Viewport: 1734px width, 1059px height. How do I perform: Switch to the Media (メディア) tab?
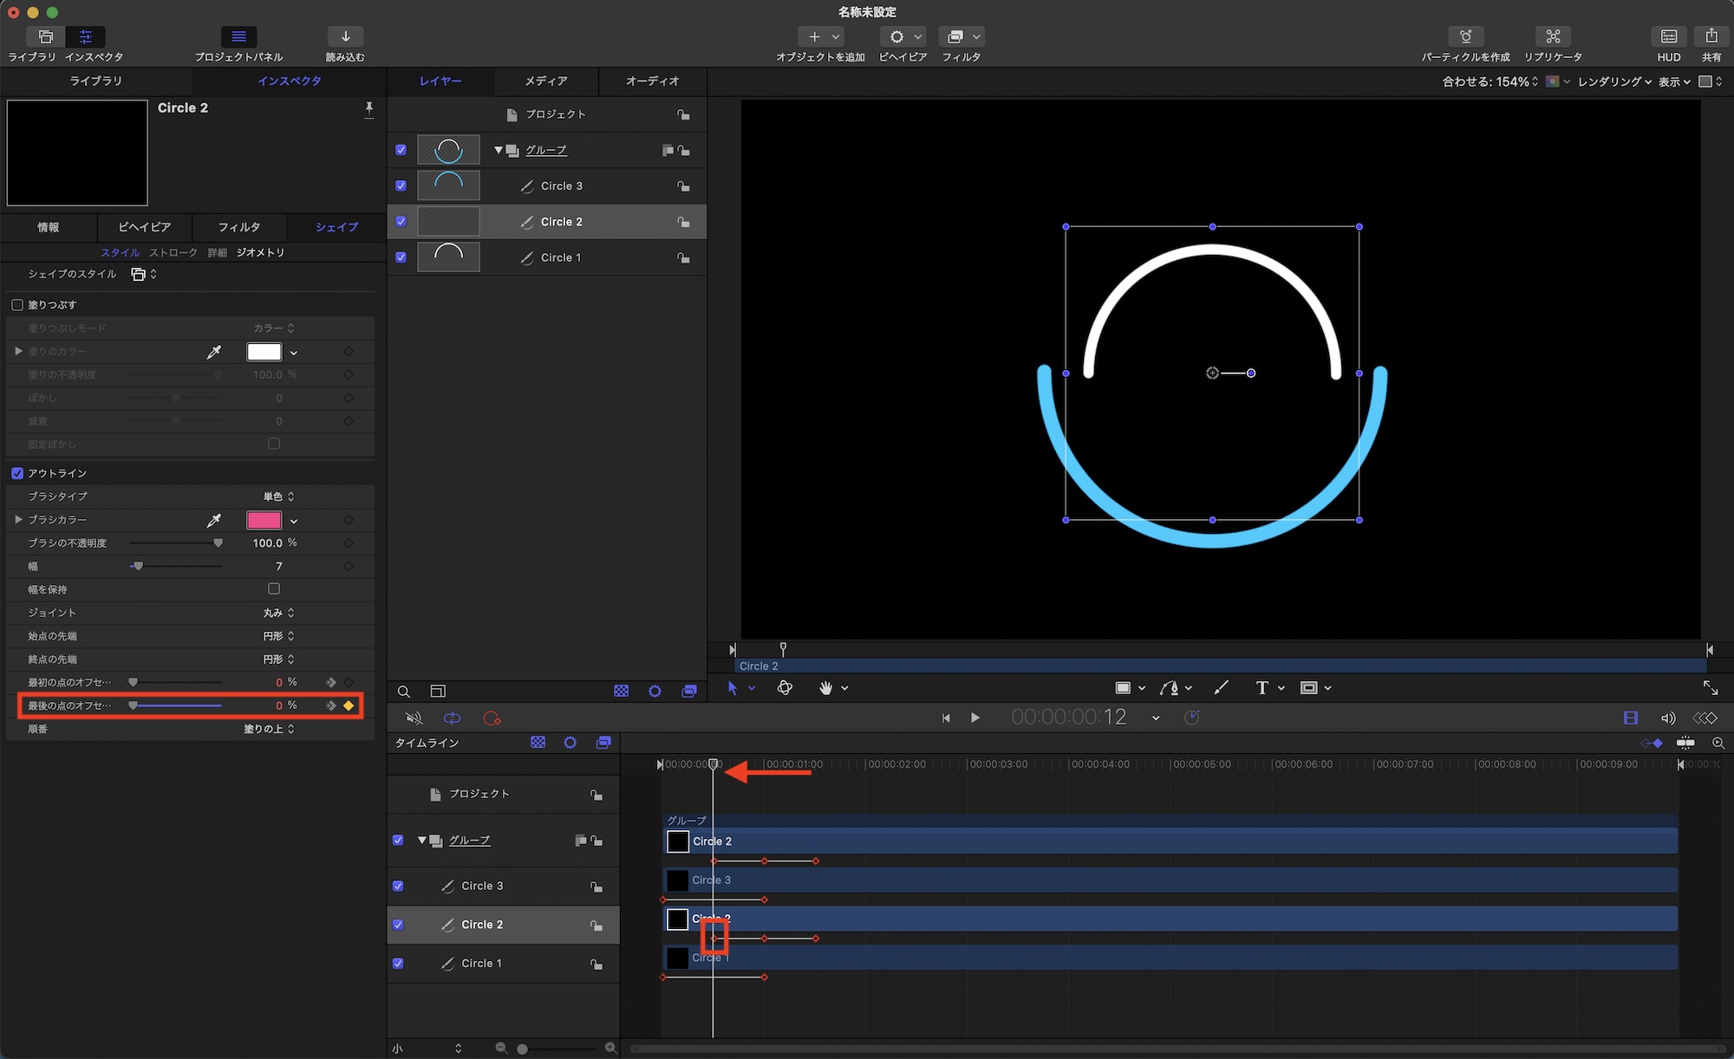(545, 81)
